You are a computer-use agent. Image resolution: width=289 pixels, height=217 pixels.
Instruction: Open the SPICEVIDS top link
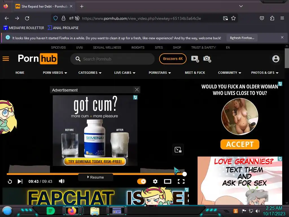[x=58, y=47]
